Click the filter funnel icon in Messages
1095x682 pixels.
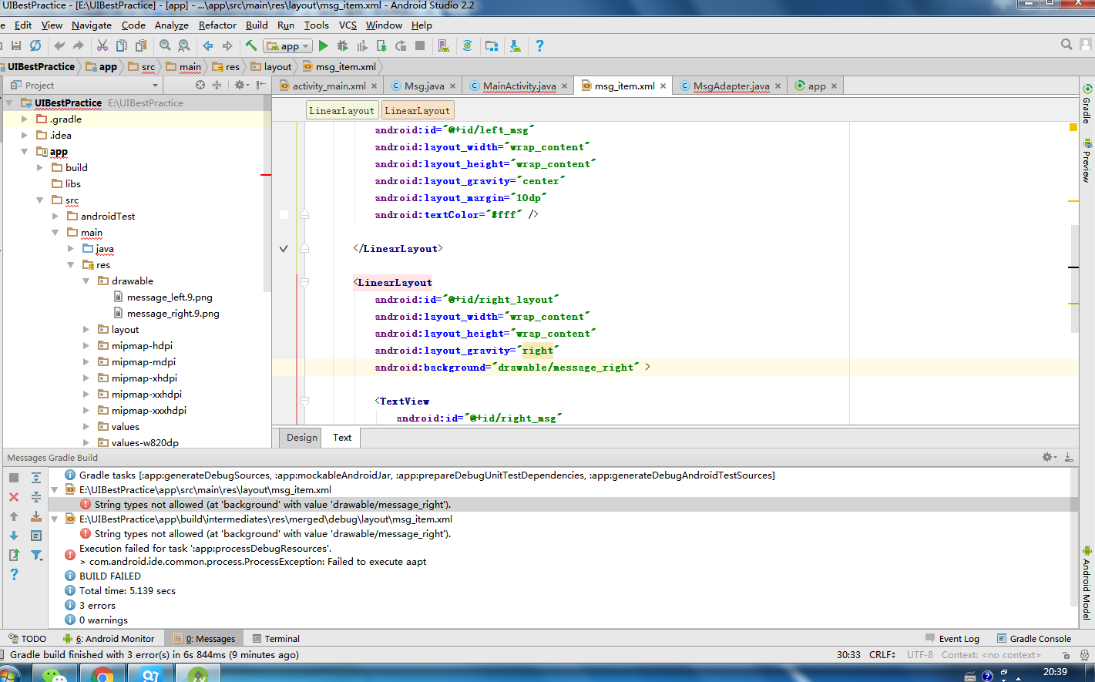36,555
